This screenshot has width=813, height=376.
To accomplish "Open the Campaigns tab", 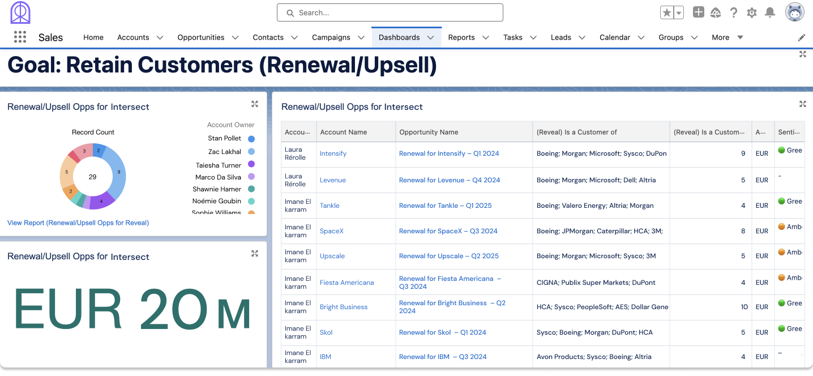I will [x=331, y=37].
